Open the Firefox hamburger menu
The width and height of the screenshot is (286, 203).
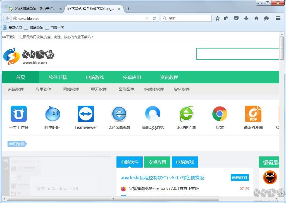click(278, 18)
